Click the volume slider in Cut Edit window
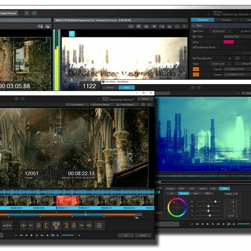 click(x=69, y=235)
